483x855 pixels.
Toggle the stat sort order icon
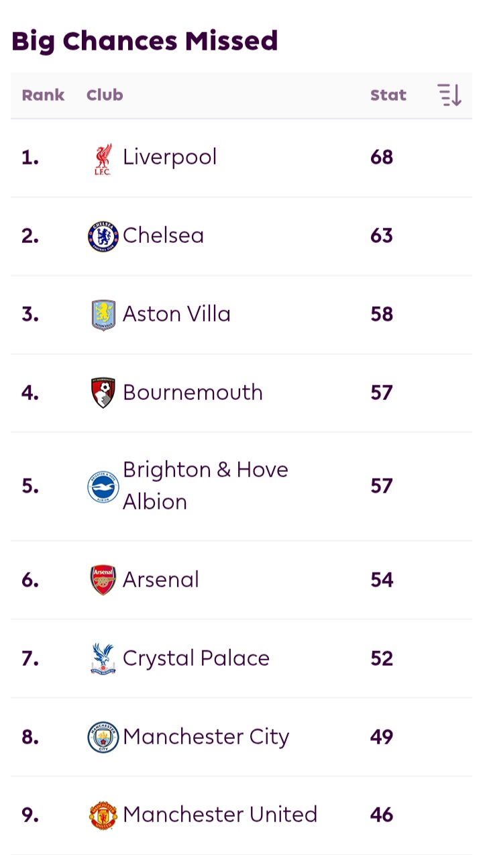449,95
